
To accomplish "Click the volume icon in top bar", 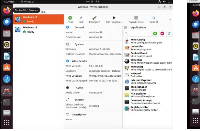I will point(164,2).
